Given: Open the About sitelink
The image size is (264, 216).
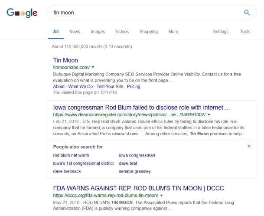Looking at the screenshot, I should point(59,86).
